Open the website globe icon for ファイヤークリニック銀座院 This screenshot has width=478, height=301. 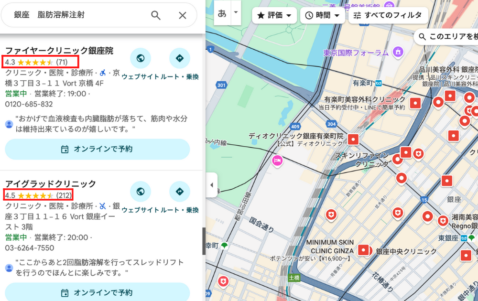click(141, 58)
